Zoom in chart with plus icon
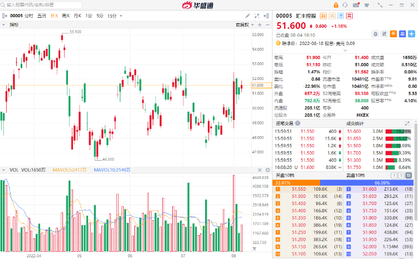The height and width of the screenshot is (259, 418). click(260, 24)
